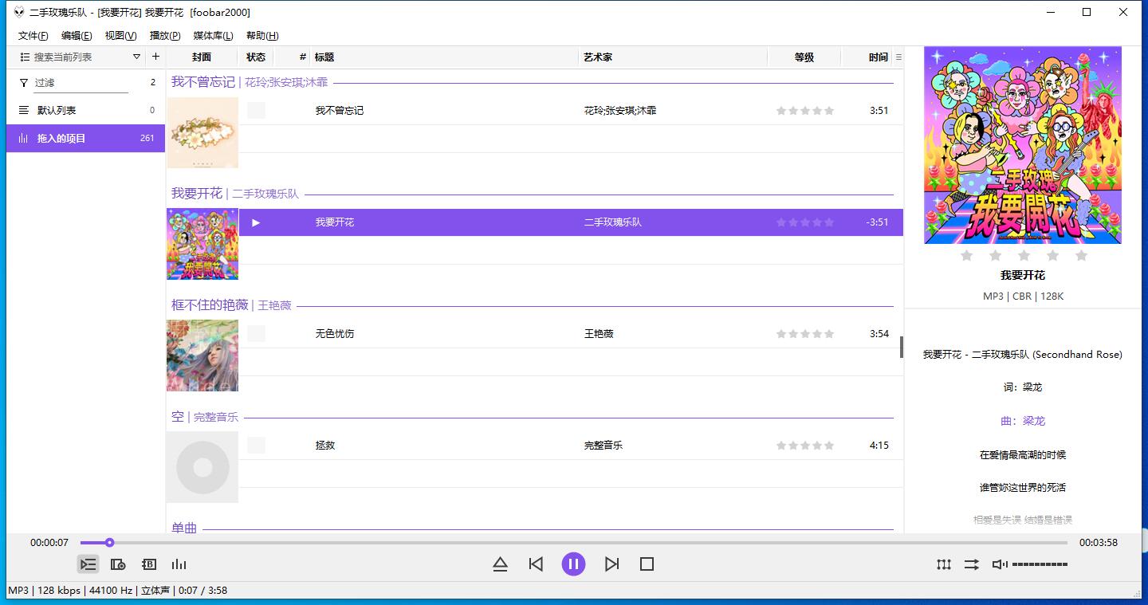Click the 框不住的艳薇 album cover thumbnail
This screenshot has height=605, width=1148.
pos(202,356)
